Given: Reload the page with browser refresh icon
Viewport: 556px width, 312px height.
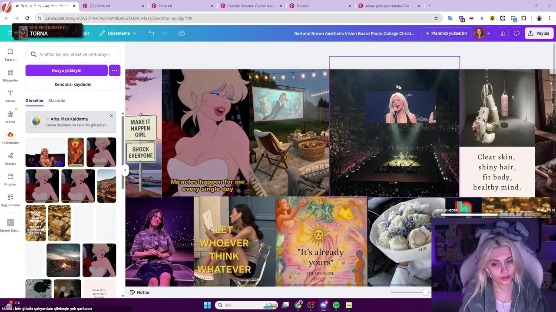Looking at the screenshot, I should click(27, 18).
